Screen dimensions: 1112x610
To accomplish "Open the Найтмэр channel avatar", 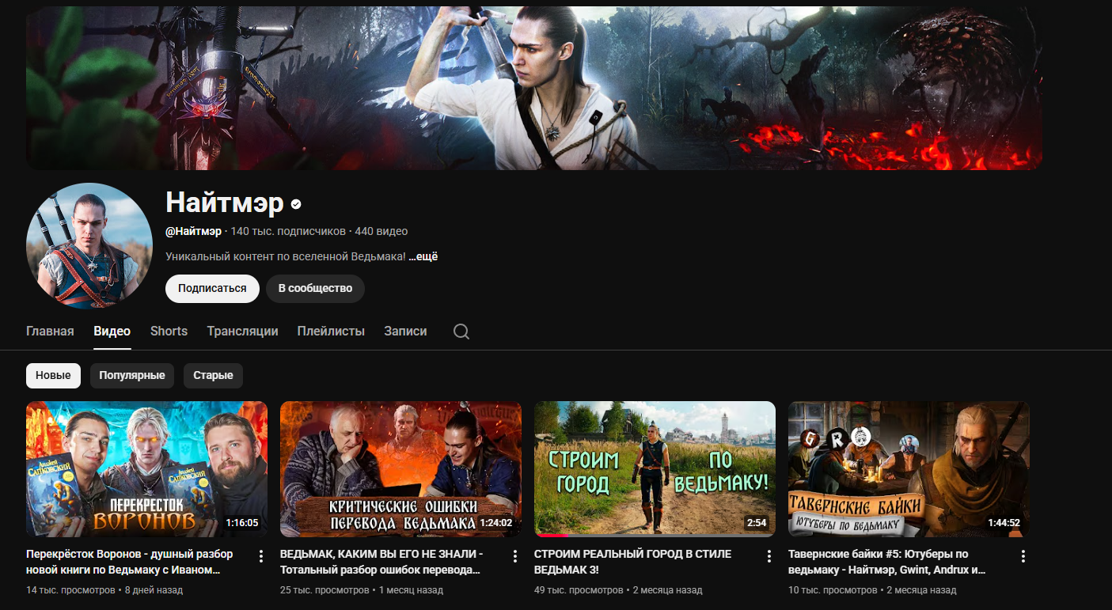I will [89, 246].
